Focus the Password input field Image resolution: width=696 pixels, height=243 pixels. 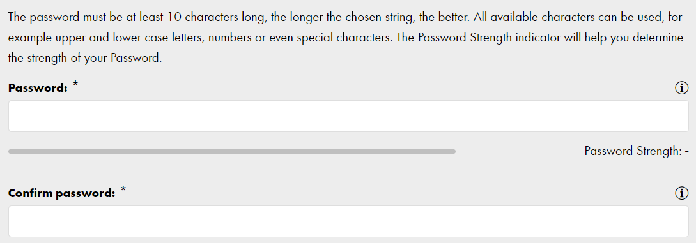click(348, 116)
